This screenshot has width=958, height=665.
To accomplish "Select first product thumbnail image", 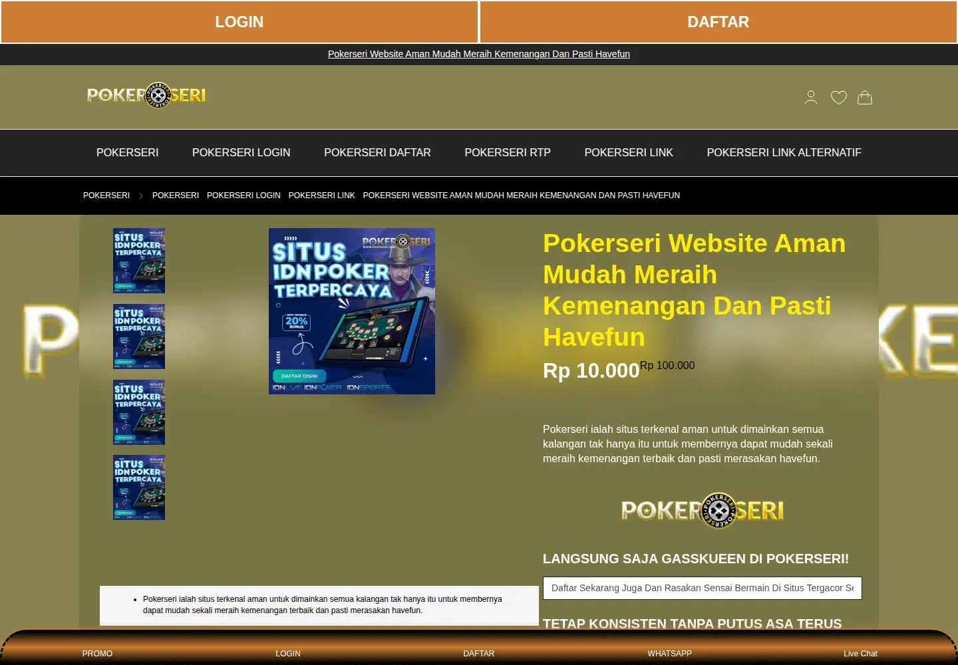I will 139,261.
